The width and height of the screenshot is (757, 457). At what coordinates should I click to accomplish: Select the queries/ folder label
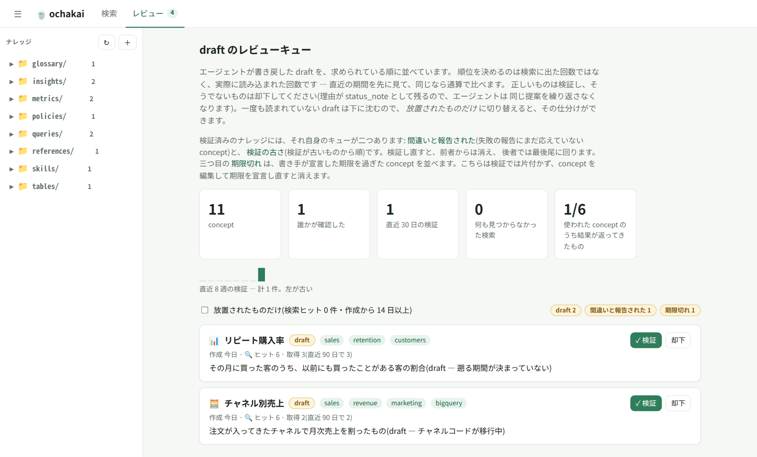pyautogui.click(x=47, y=134)
